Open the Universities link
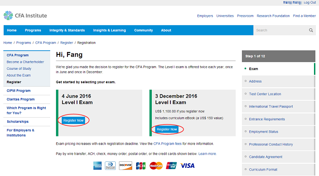319x176 pixels. coord(225,16)
